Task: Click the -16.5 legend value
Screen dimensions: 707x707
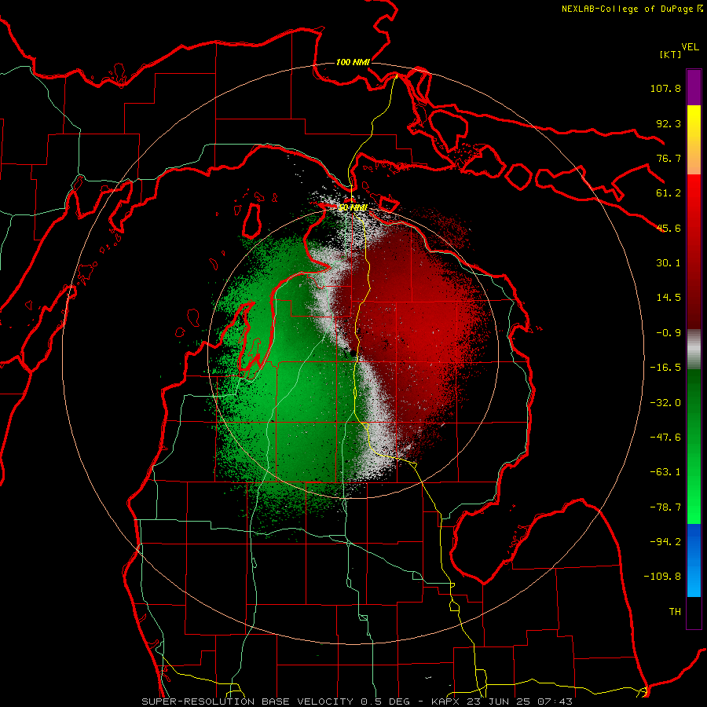Action: point(665,368)
